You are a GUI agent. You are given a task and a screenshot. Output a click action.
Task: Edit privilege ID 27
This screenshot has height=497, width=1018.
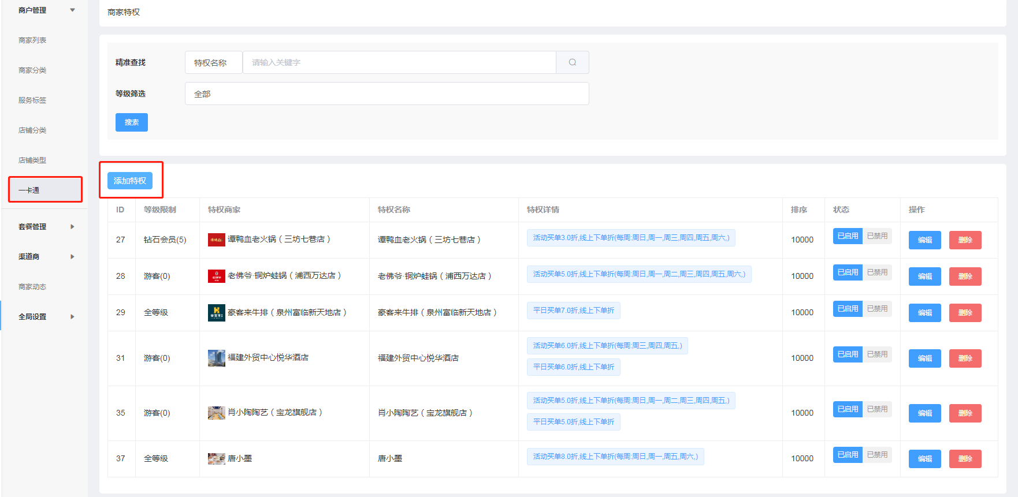pos(924,240)
